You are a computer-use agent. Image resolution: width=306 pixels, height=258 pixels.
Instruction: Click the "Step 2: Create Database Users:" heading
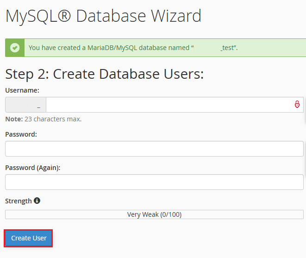coord(105,74)
